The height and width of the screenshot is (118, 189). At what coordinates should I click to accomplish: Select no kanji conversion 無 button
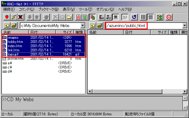coord(115,17)
